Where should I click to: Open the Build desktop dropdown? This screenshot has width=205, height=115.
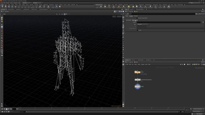(x=27, y=3)
